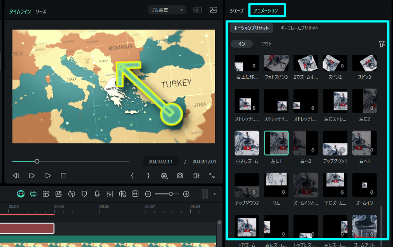Expand the preview display settings gear menu
This screenshot has width=393, height=247.
pos(164,175)
